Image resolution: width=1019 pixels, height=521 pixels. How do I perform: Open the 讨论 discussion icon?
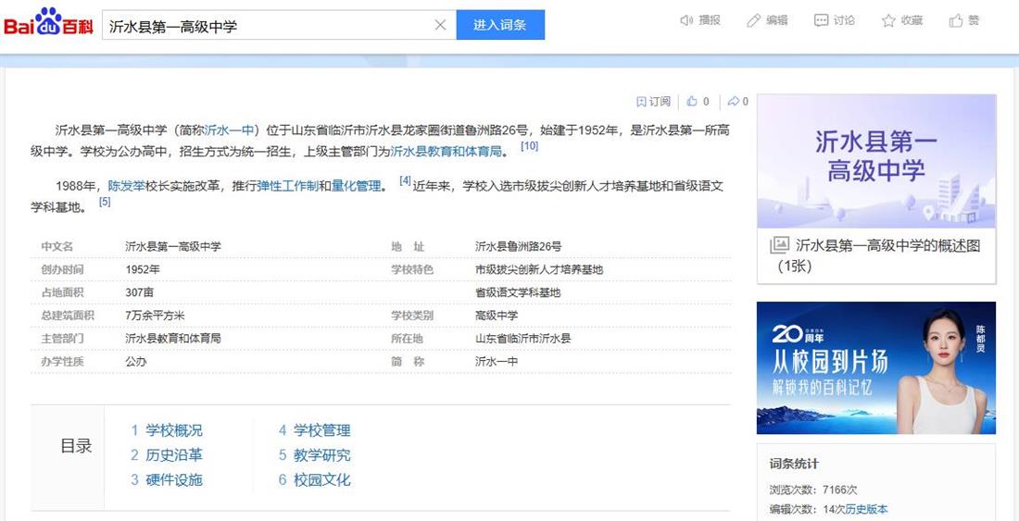[x=822, y=20]
